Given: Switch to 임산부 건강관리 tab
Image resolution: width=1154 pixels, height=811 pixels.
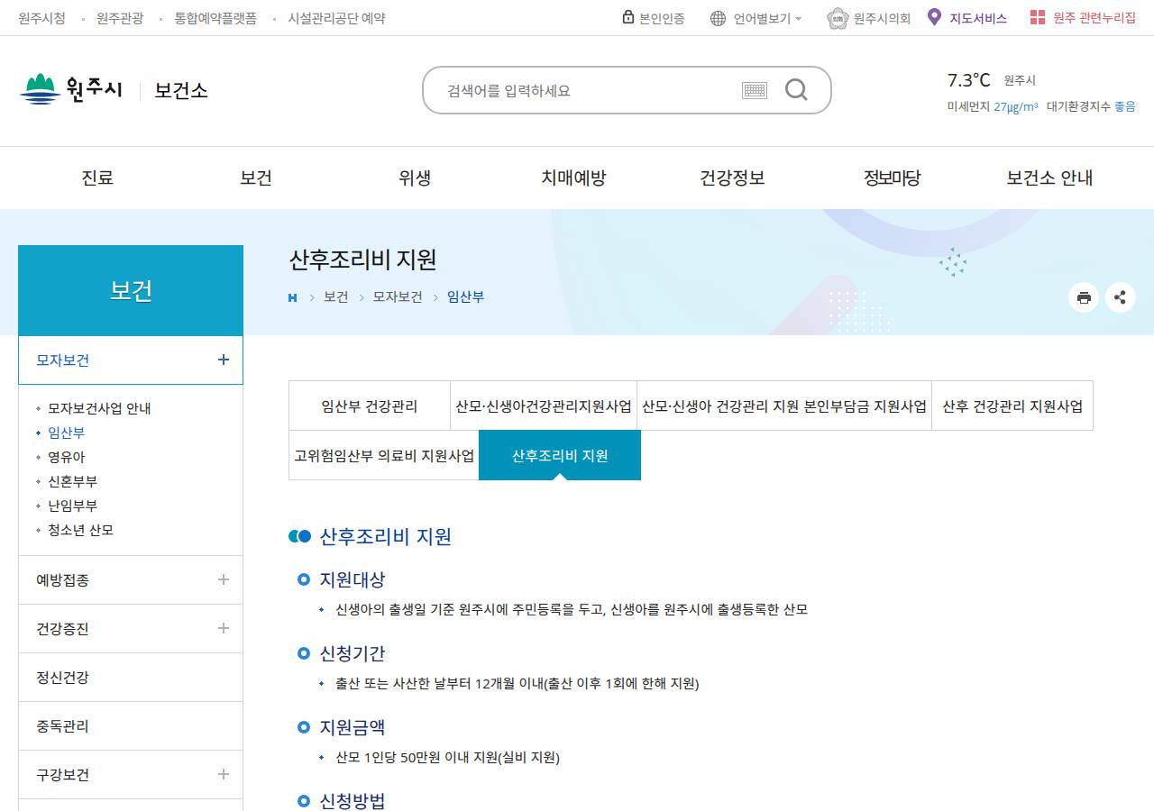Looking at the screenshot, I should coord(370,405).
